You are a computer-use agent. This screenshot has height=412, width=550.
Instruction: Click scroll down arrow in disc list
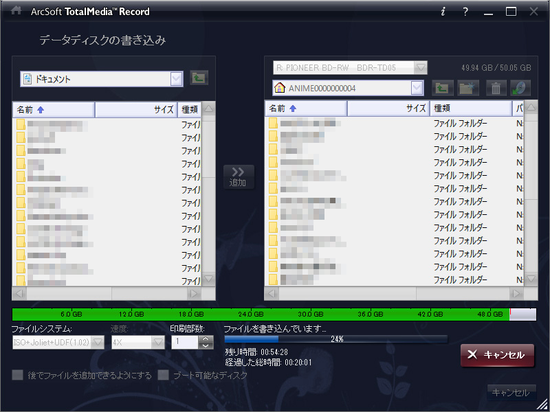(531, 279)
